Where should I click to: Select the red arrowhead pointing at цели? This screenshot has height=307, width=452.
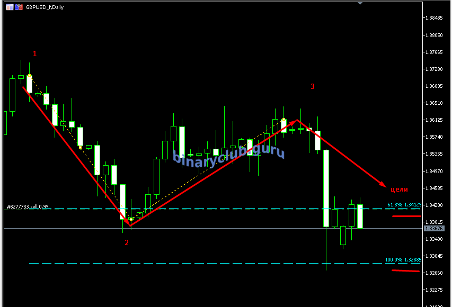(x=383, y=184)
